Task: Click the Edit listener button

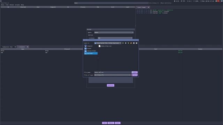Action: pos(118,123)
